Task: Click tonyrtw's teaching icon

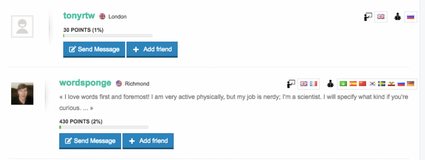Action: (368, 17)
